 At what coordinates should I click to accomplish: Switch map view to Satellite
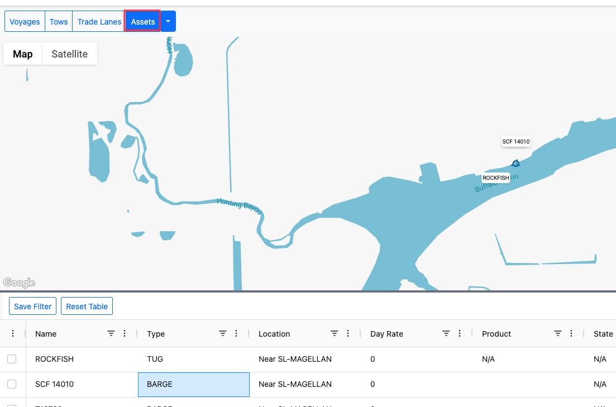tap(70, 54)
